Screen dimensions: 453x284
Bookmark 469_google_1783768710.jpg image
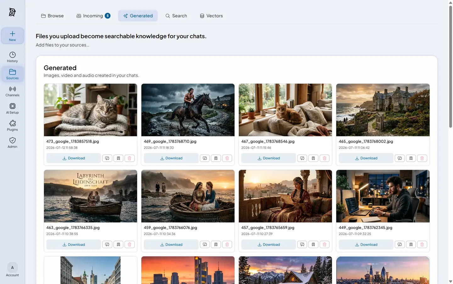click(x=216, y=158)
